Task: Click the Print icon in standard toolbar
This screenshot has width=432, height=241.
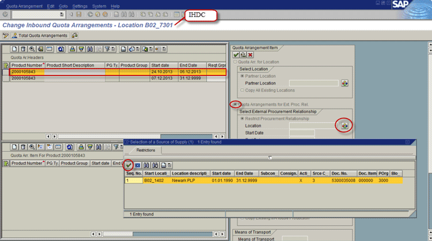Action: tap(116, 14)
